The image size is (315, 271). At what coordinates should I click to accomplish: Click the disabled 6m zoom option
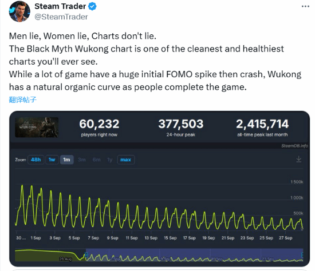(97, 160)
